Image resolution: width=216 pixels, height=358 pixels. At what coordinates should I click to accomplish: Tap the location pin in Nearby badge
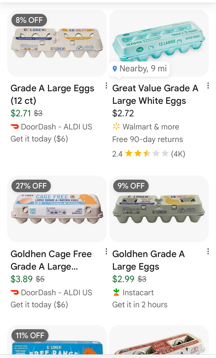coord(115,69)
